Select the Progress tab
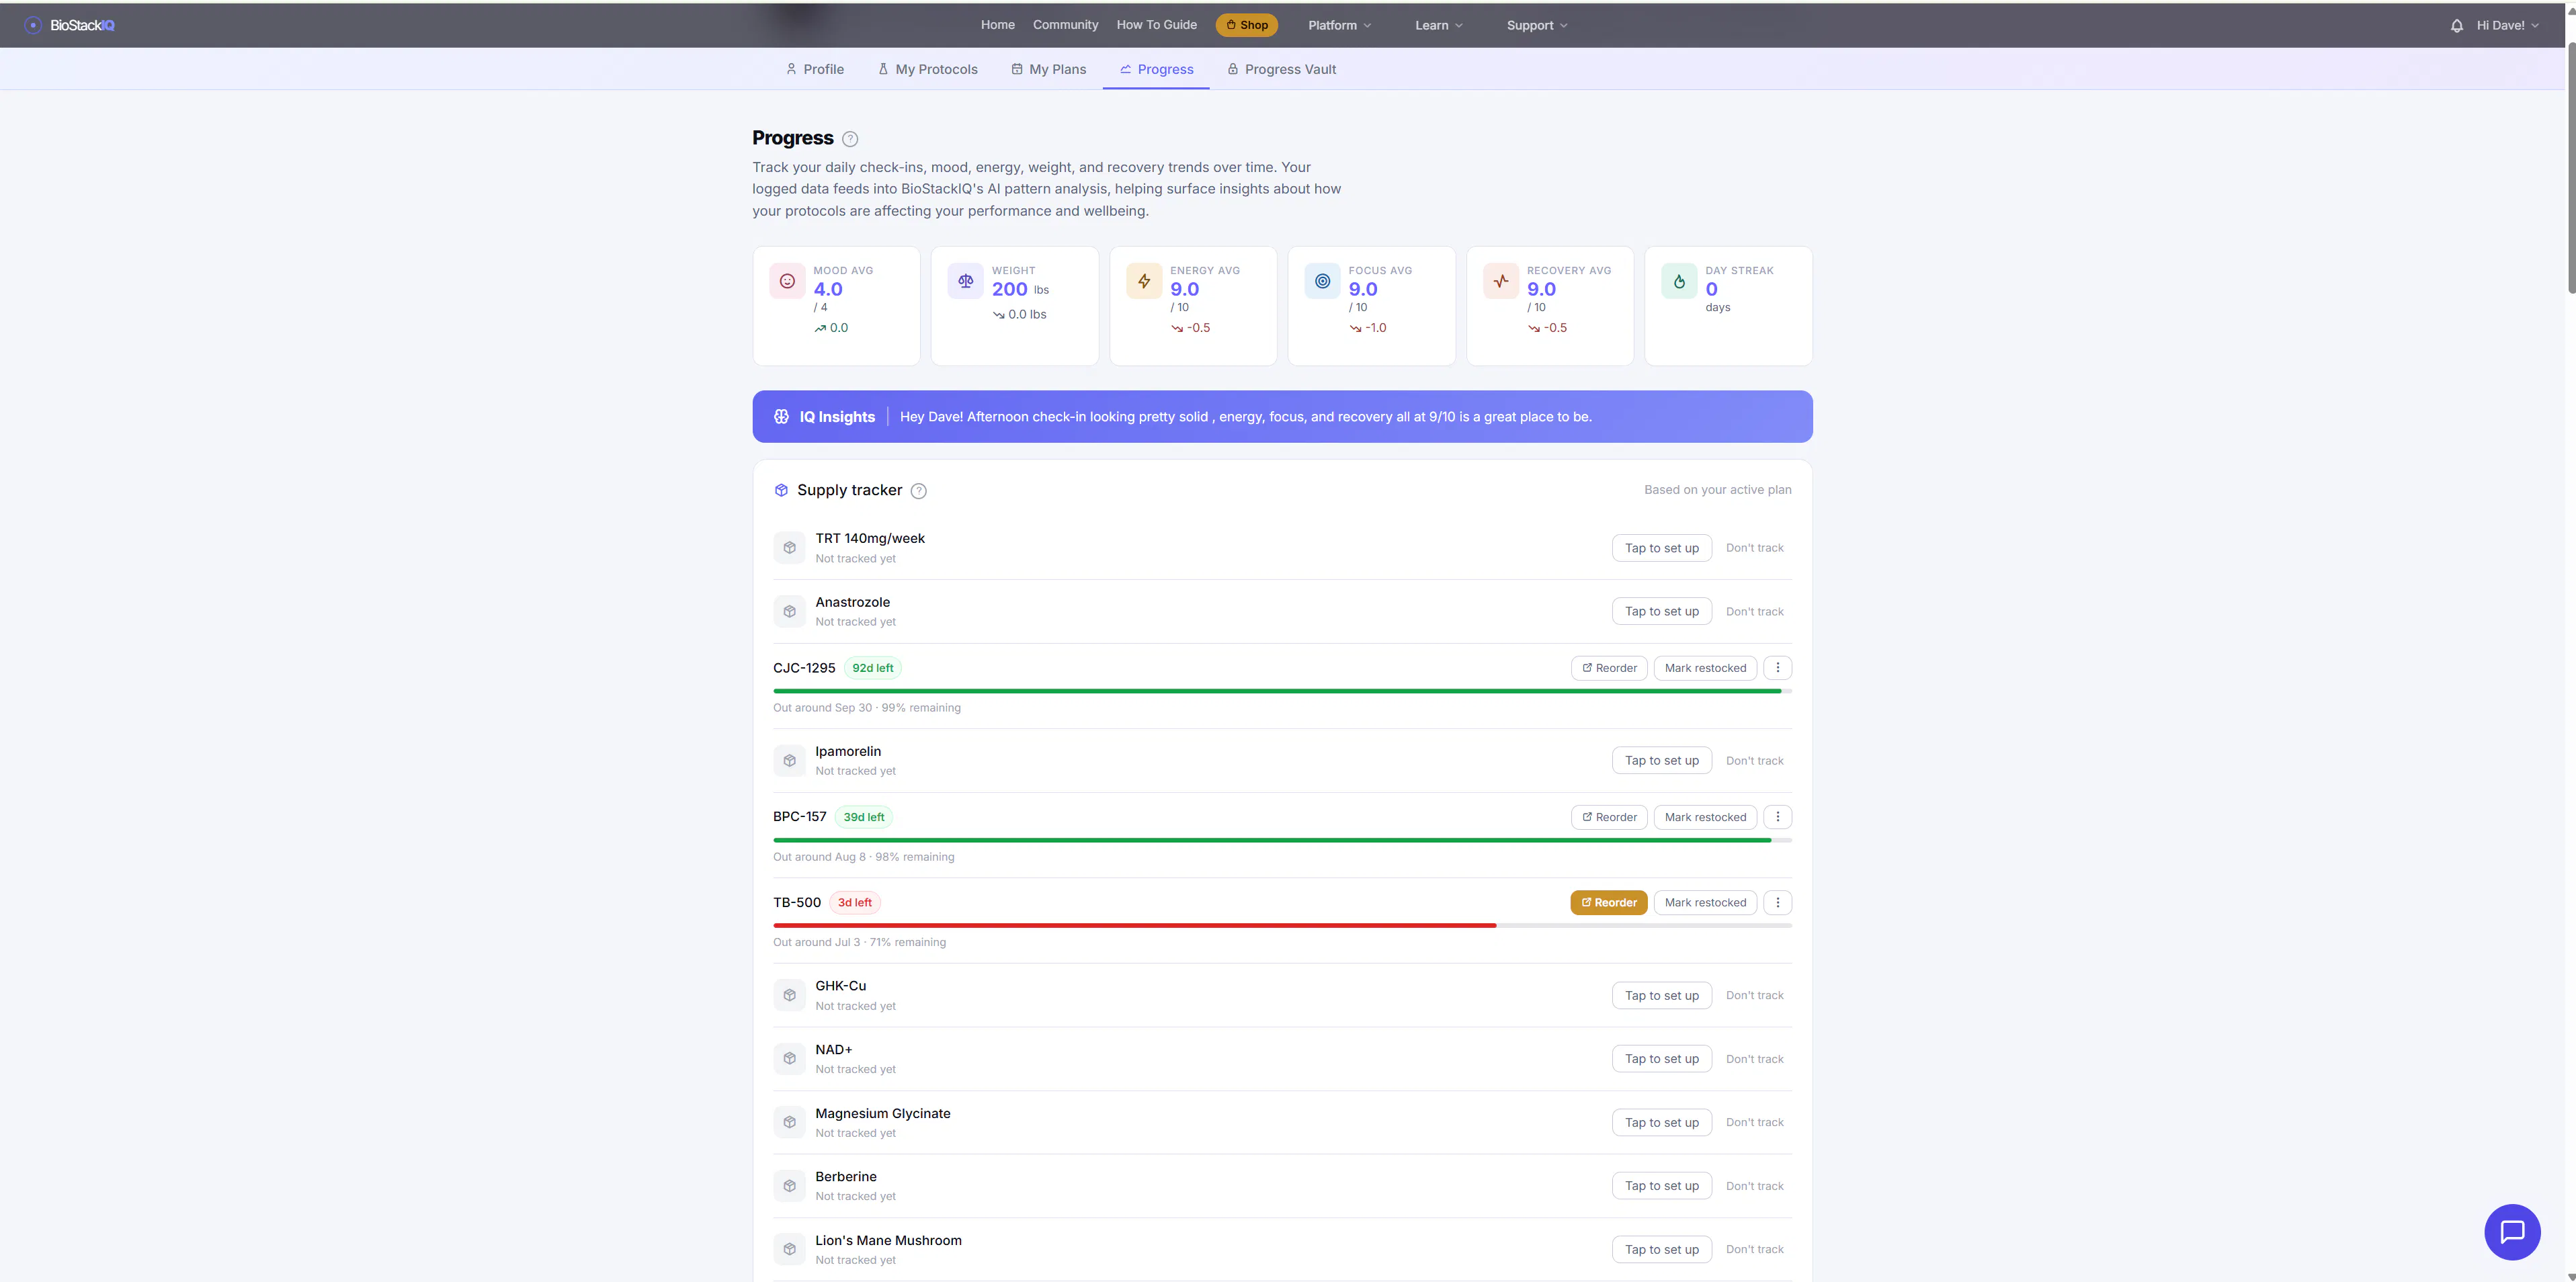 [1156, 69]
